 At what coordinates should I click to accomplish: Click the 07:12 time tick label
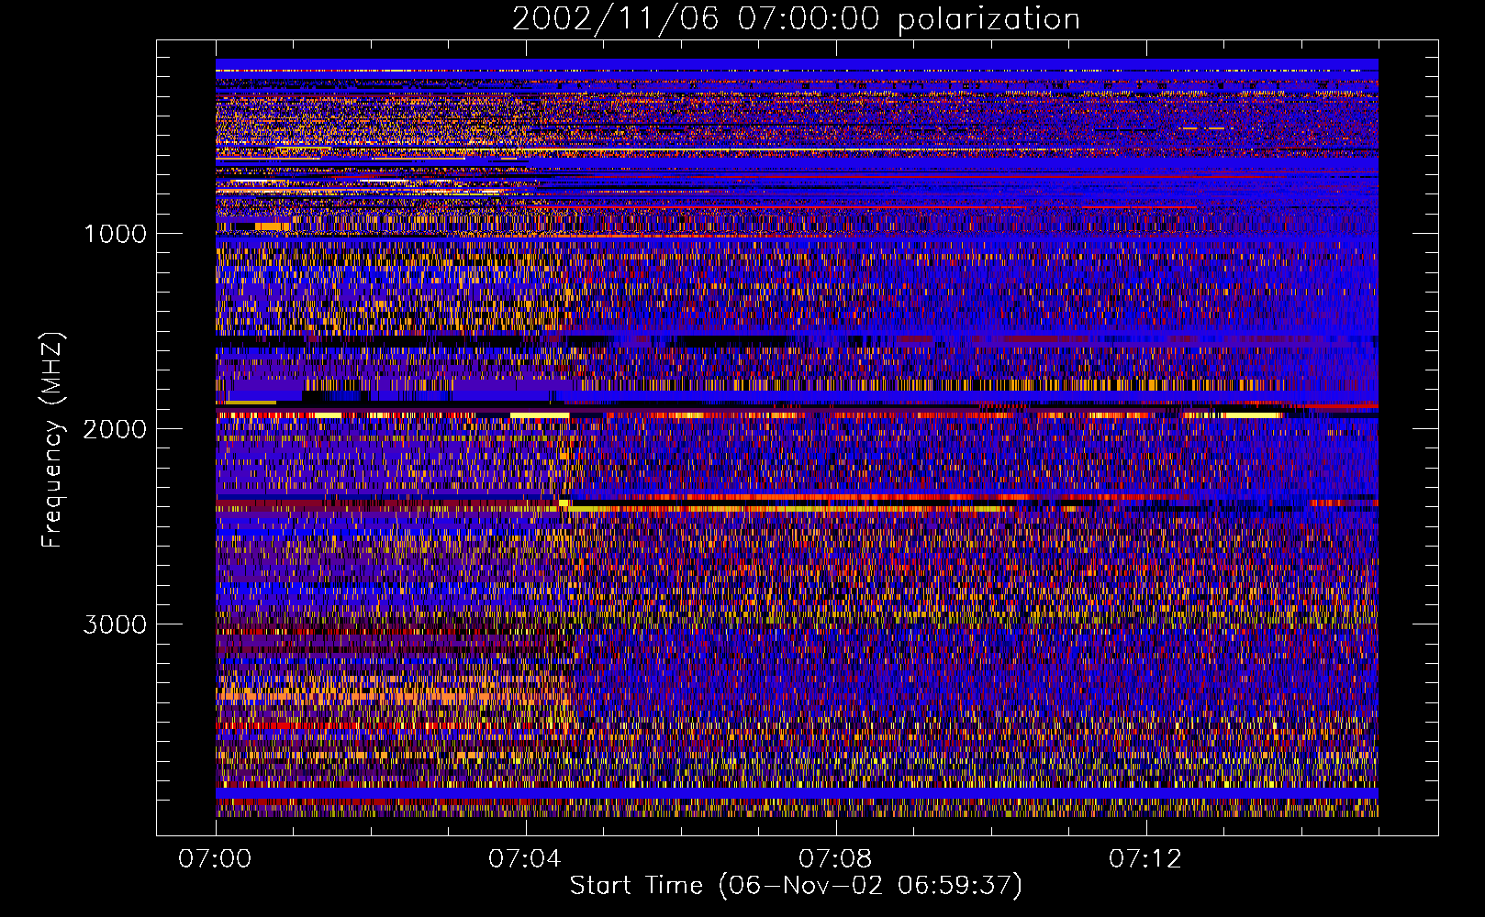(1145, 859)
